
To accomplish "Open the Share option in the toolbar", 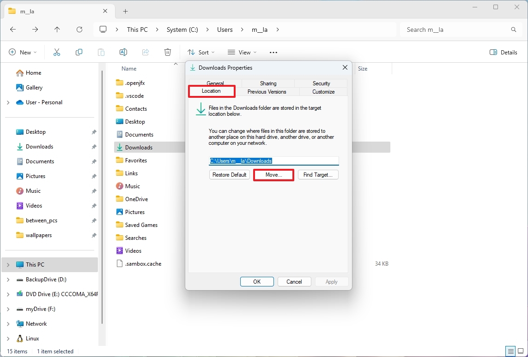I will click(x=146, y=52).
